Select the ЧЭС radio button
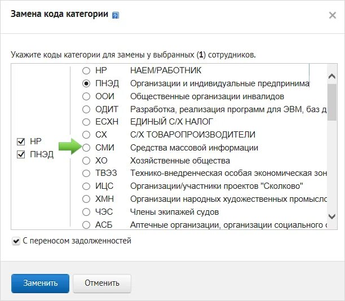This screenshot has width=345, height=301. tap(86, 212)
